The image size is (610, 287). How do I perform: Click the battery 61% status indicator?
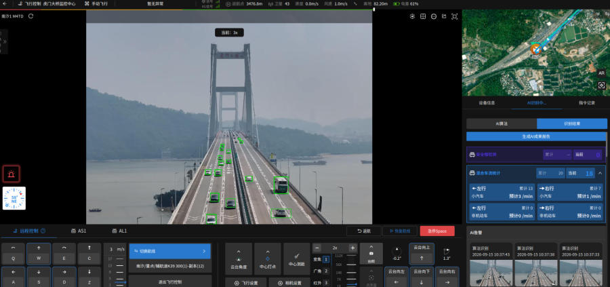click(405, 4)
